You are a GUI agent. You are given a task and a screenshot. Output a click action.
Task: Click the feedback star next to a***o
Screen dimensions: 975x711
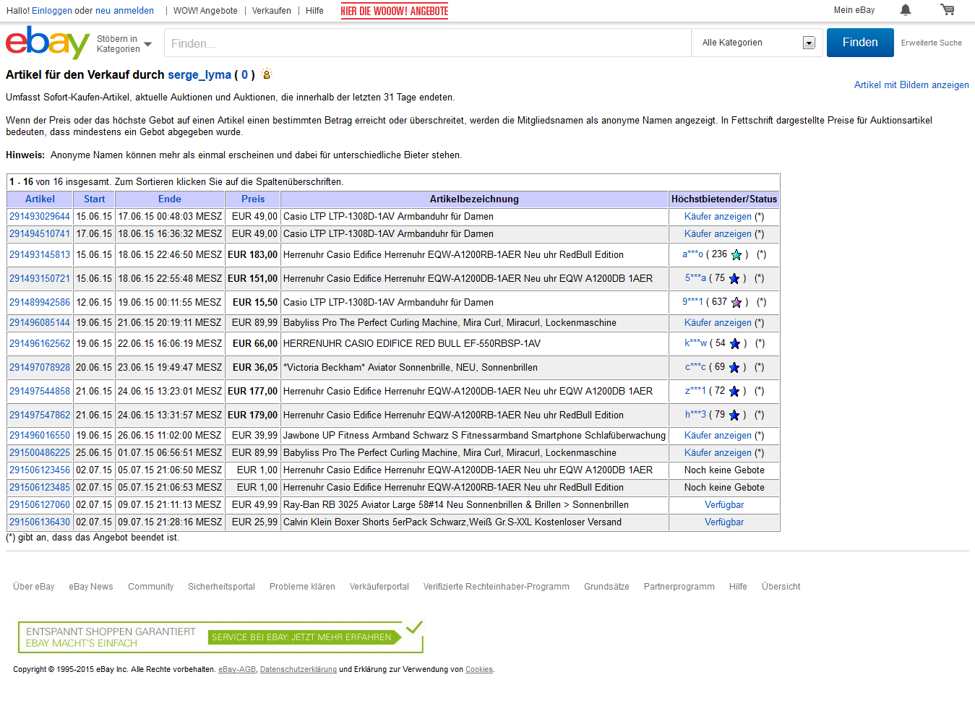(x=736, y=254)
